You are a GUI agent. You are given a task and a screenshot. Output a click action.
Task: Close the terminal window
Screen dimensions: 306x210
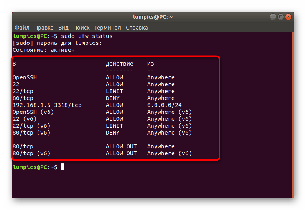coord(288,17)
